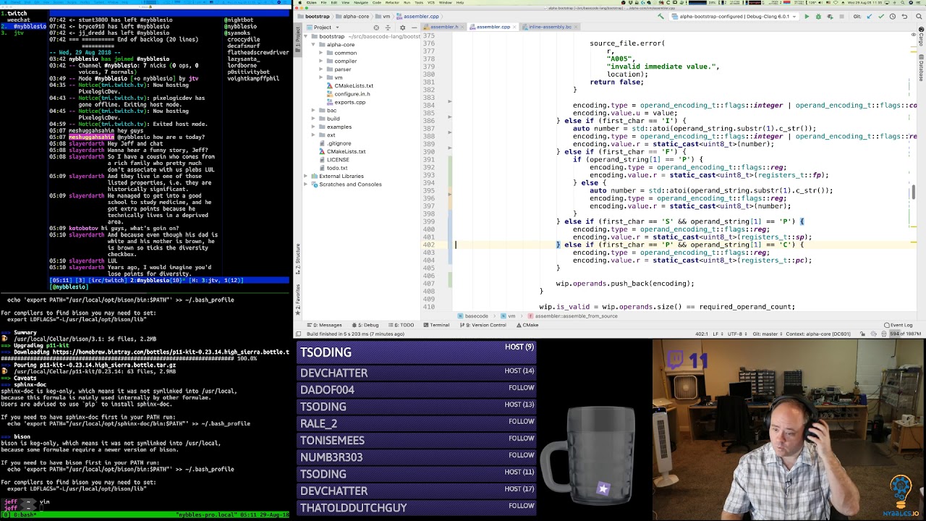Click the memory indicator of 1987M

(906, 334)
